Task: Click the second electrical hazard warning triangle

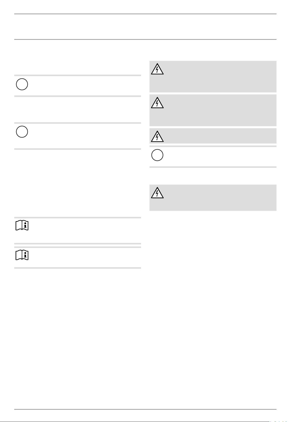Action: tap(157, 102)
